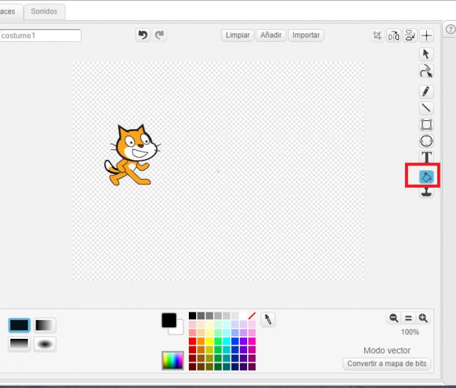Click the 100% zoom level text
The image size is (456, 388).
pos(410,332)
